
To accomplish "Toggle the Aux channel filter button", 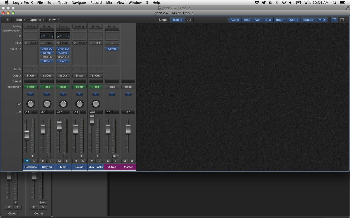I will click(257, 19).
